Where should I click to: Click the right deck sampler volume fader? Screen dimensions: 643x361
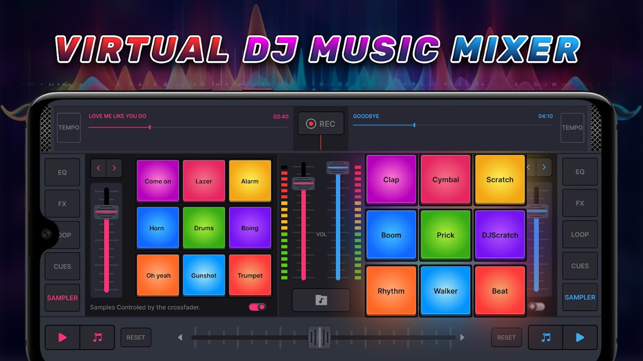(537, 211)
